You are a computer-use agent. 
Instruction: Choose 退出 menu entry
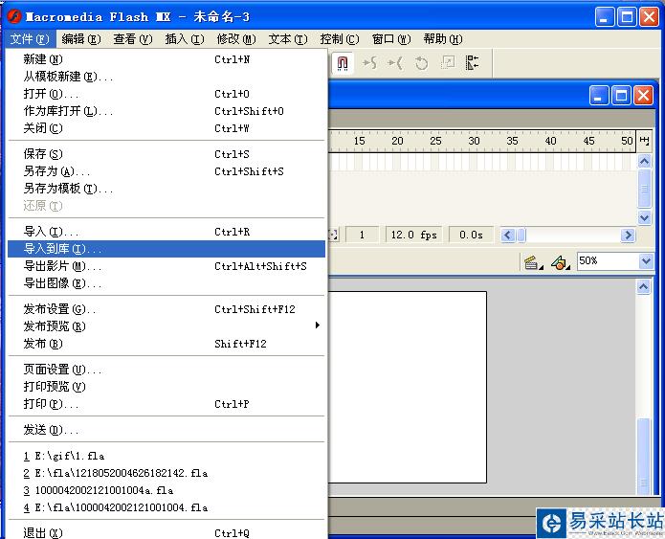(x=166, y=532)
